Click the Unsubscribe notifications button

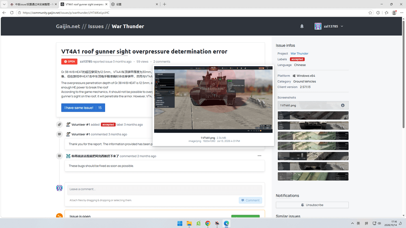click(312, 205)
